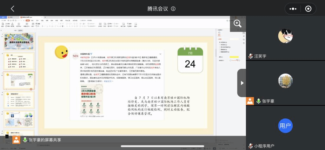This screenshot has height=150, width=325.
Task: Select the 暑假安全教育主题班会 title slide thumbnail
Action: coord(19,42)
